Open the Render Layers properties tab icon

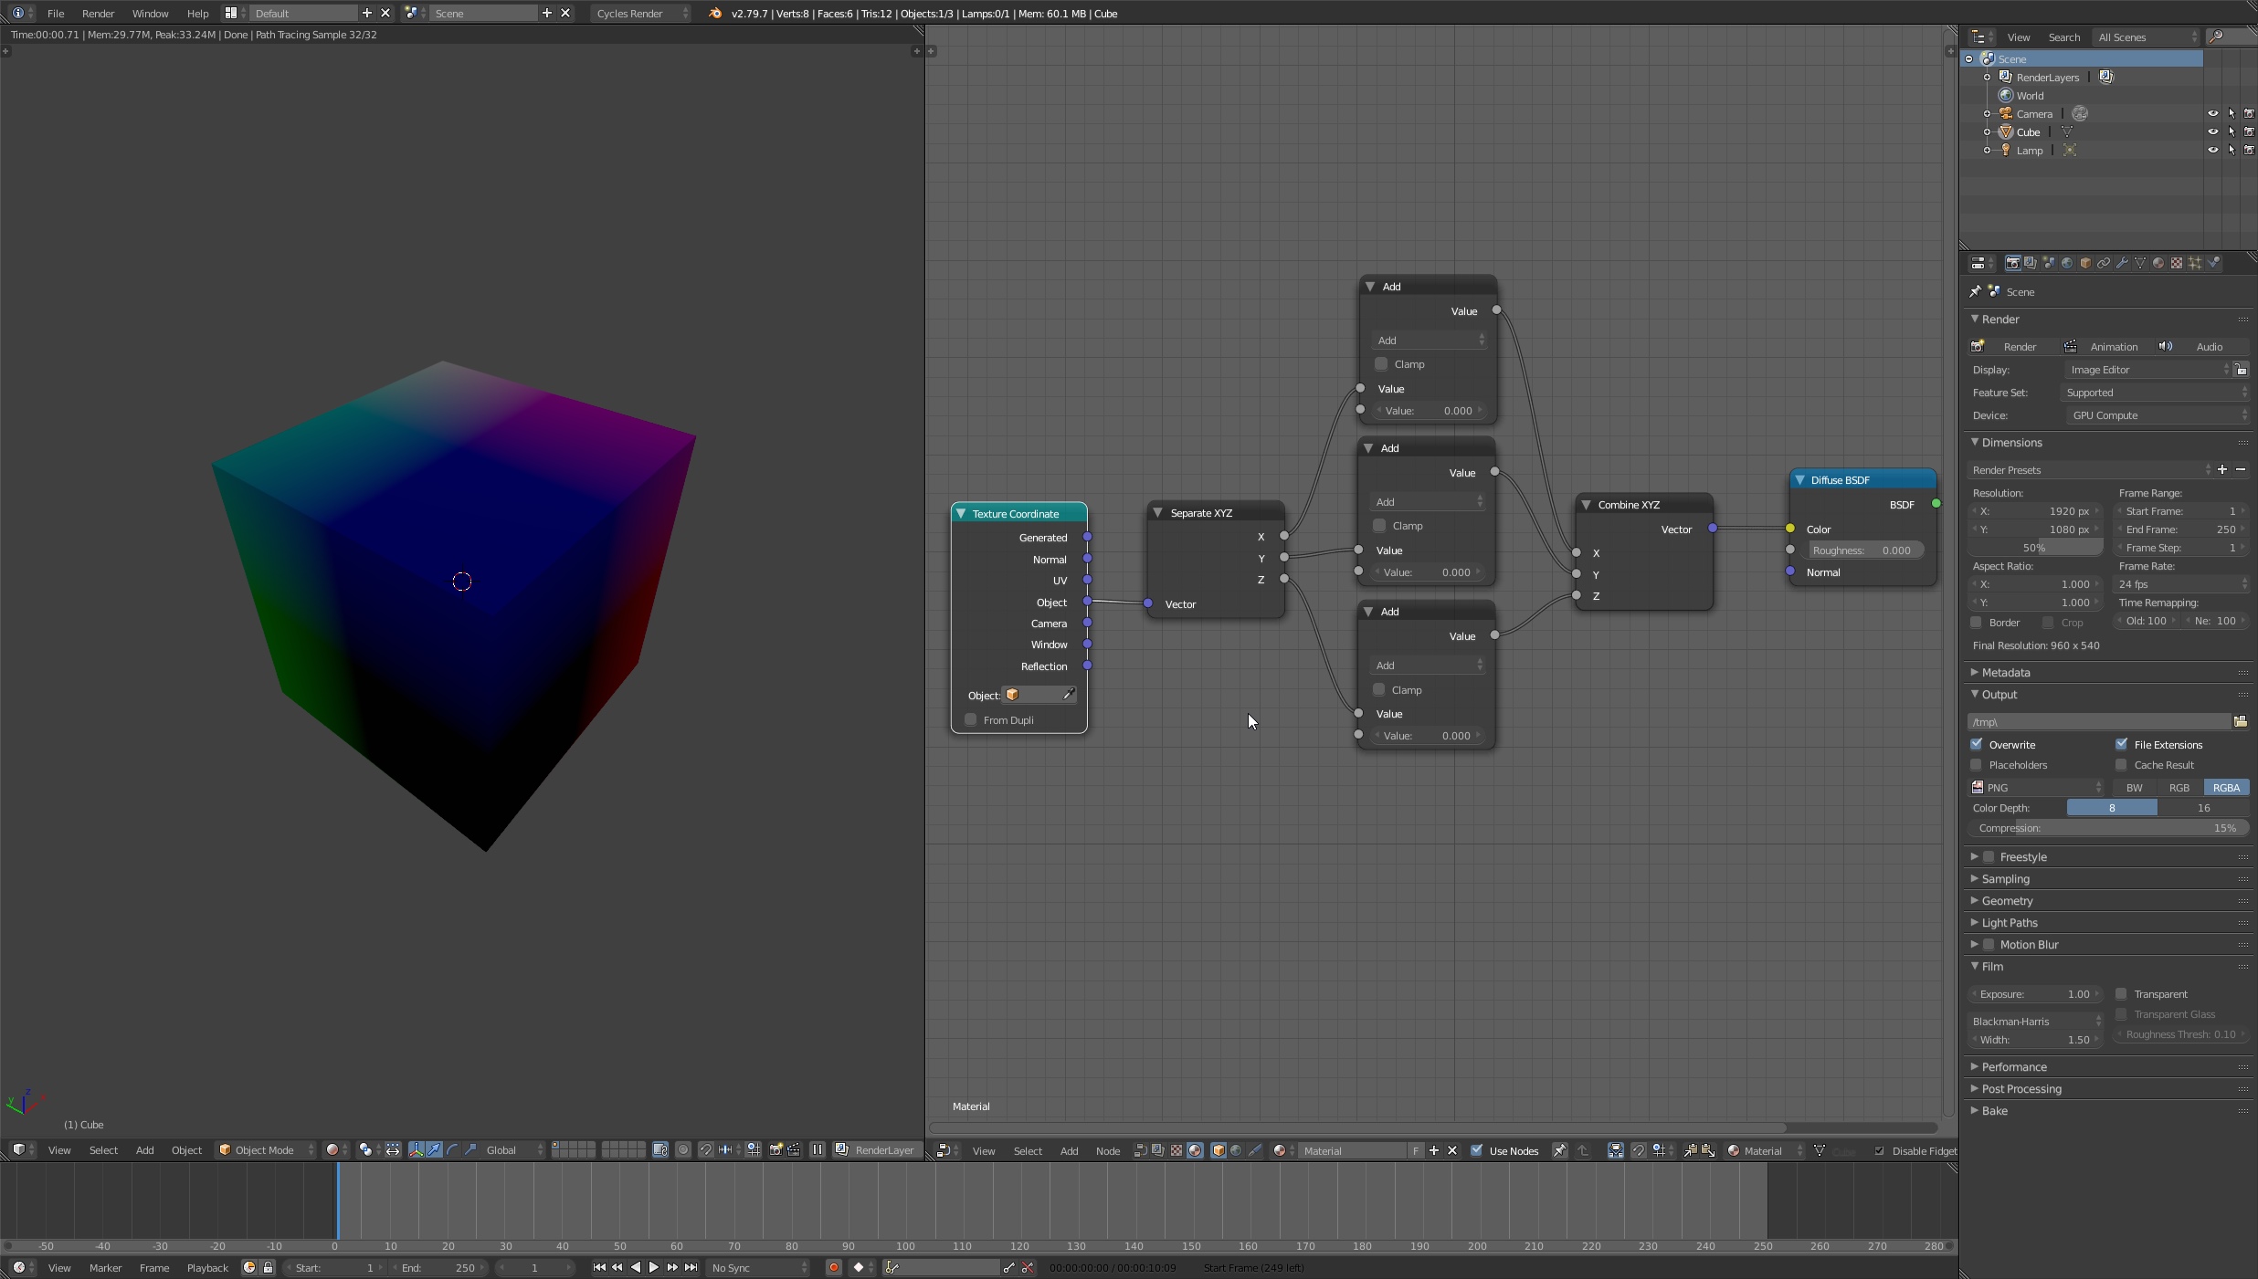[x=2031, y=263]
